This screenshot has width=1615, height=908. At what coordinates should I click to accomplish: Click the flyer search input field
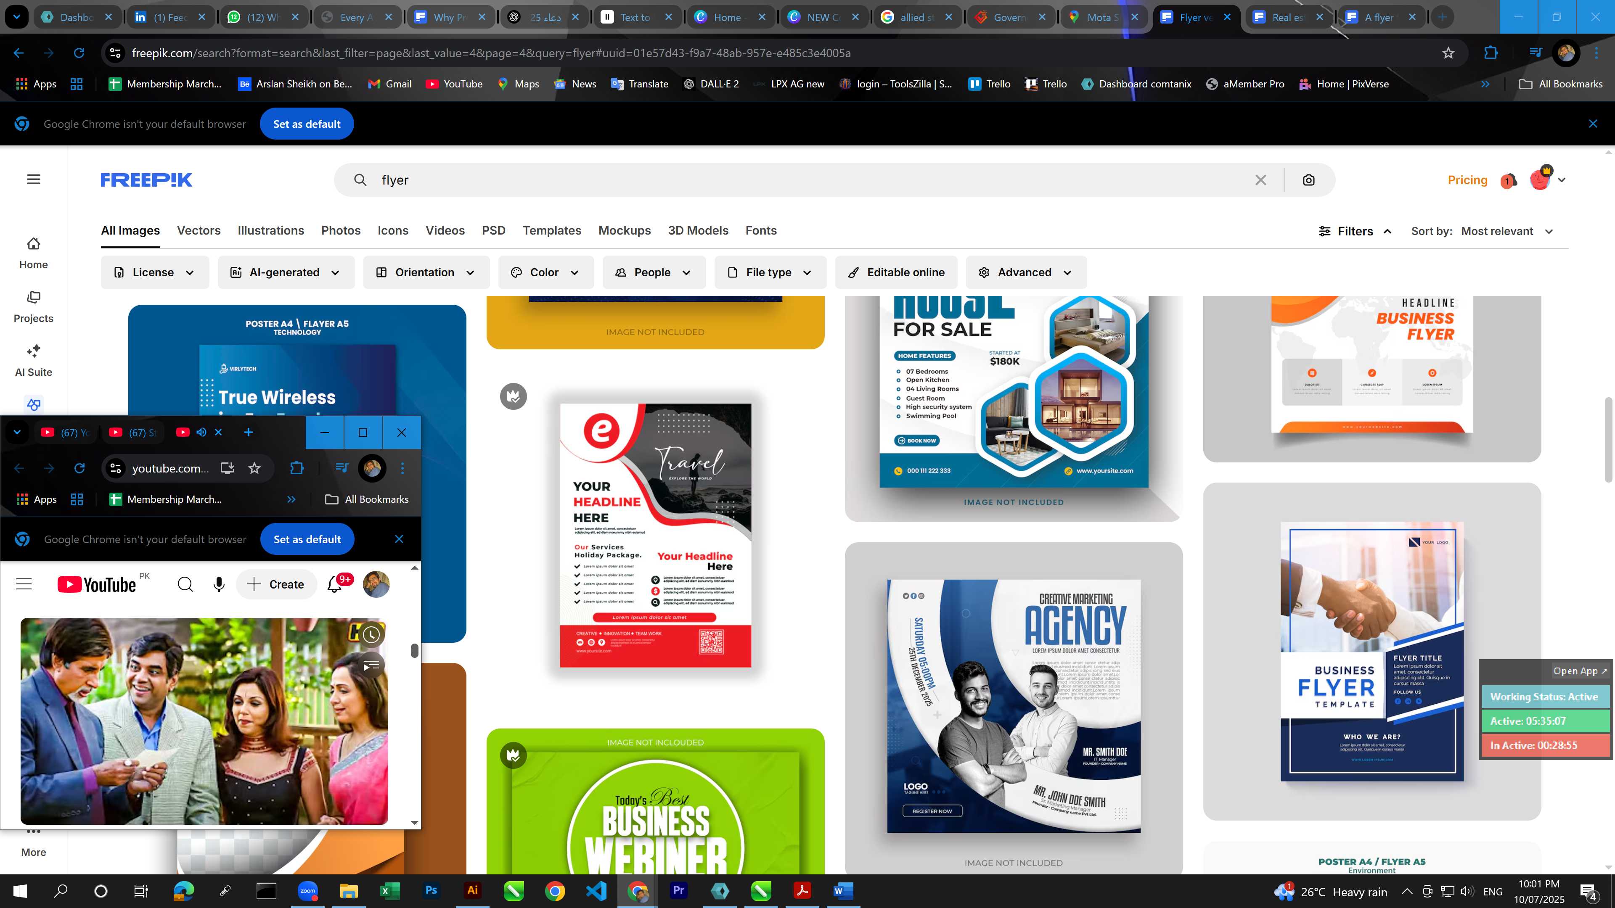[x=809, y=180]
